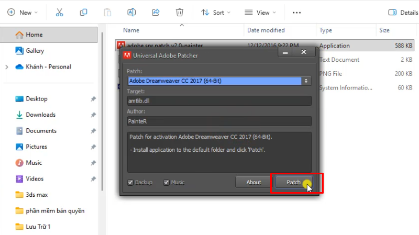Unpin Downloads using its pin icon
The width and height of the screenshot is (419, 235).
(93, 115)
